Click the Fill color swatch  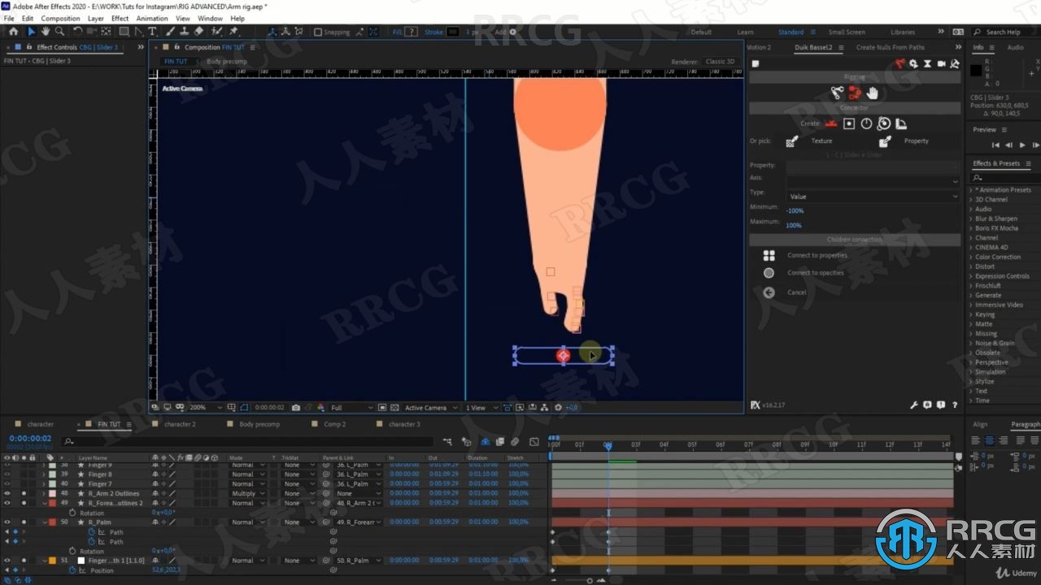pos(411,32)
